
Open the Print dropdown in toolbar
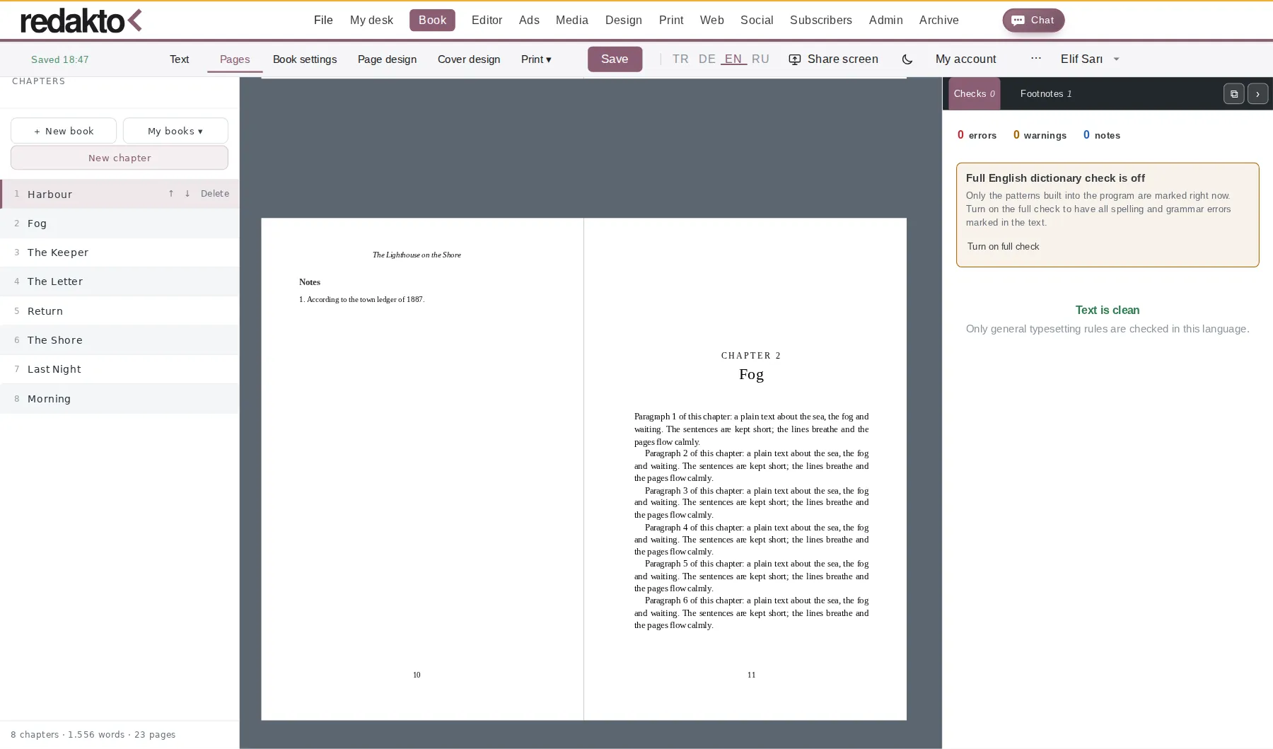[536, 59]
